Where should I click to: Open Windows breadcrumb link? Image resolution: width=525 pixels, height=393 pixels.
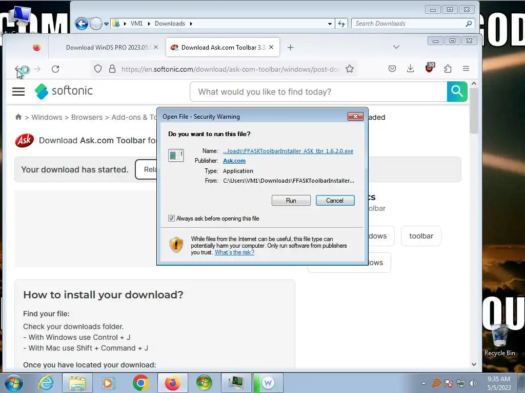[47, 117]
